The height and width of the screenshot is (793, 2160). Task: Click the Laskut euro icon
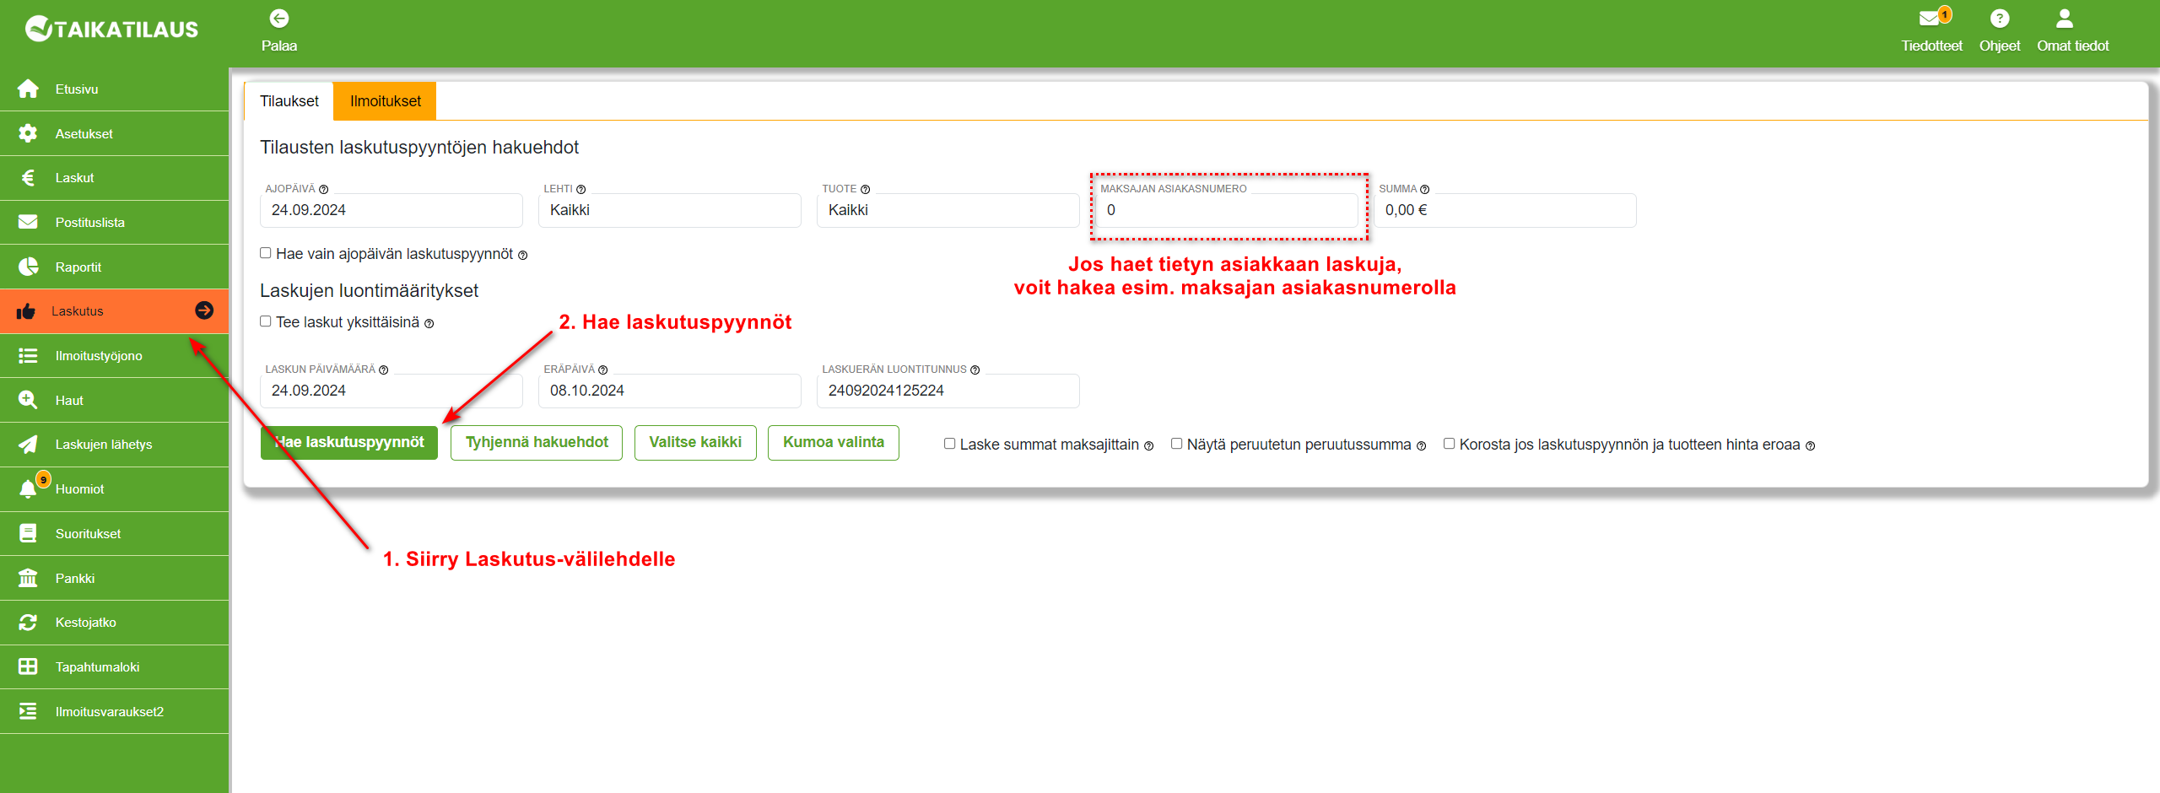28,178
